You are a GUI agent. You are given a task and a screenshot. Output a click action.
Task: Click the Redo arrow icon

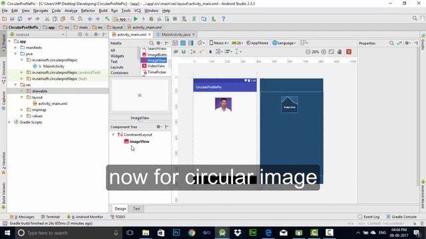click(x=37, y=19)
